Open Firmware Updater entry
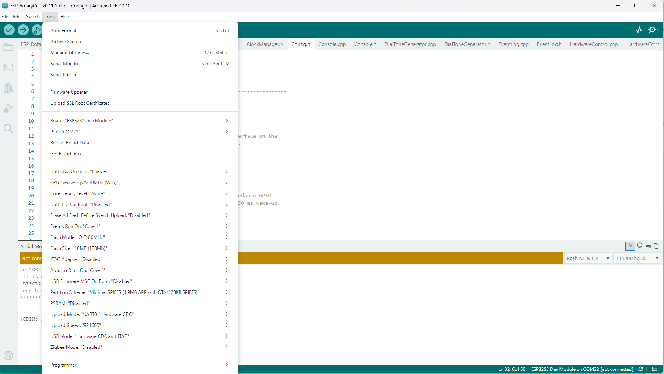Viewport: 664px width, 374px height. click(x=140, y=92)
